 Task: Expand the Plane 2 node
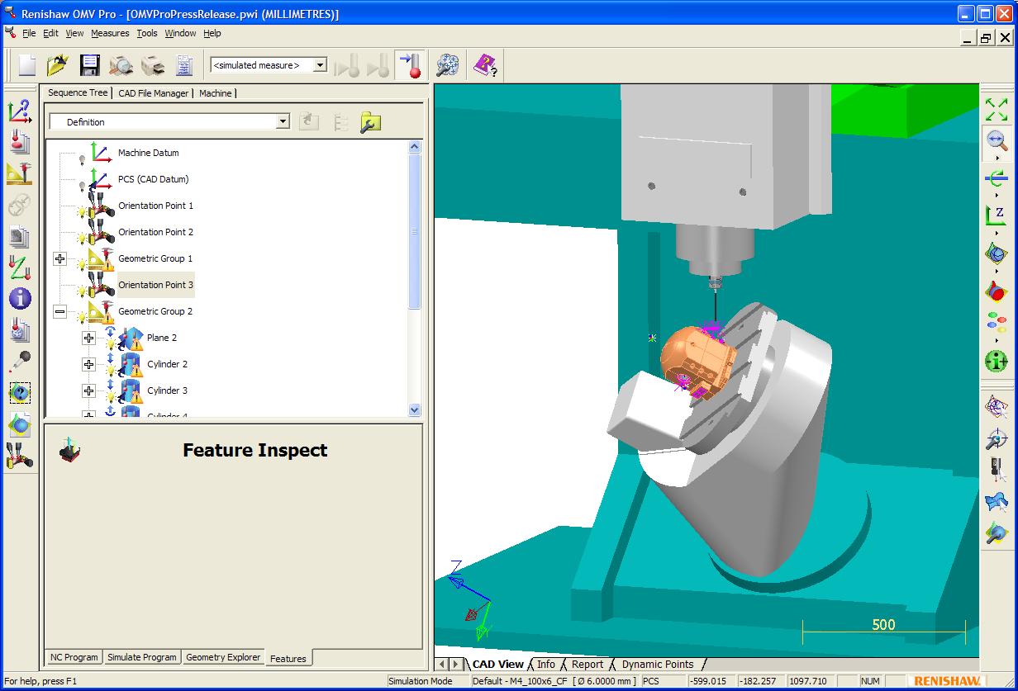tap(88, 338)
